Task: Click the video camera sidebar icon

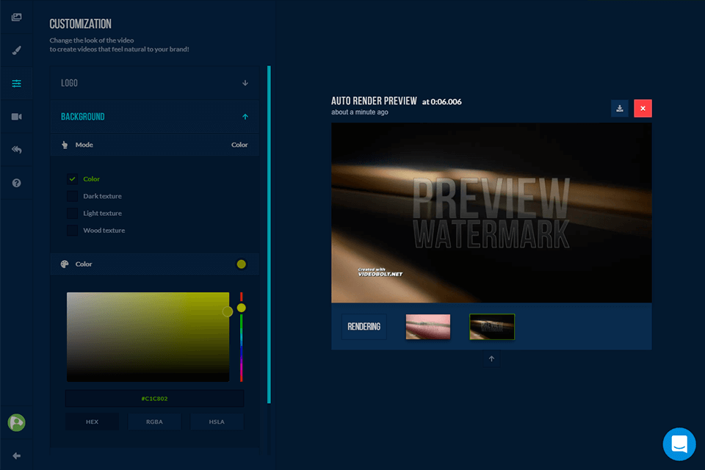Action: pos(16,117)
